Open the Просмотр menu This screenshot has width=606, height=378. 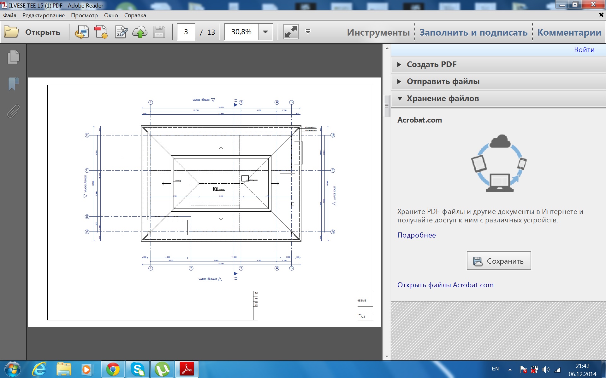84,15
